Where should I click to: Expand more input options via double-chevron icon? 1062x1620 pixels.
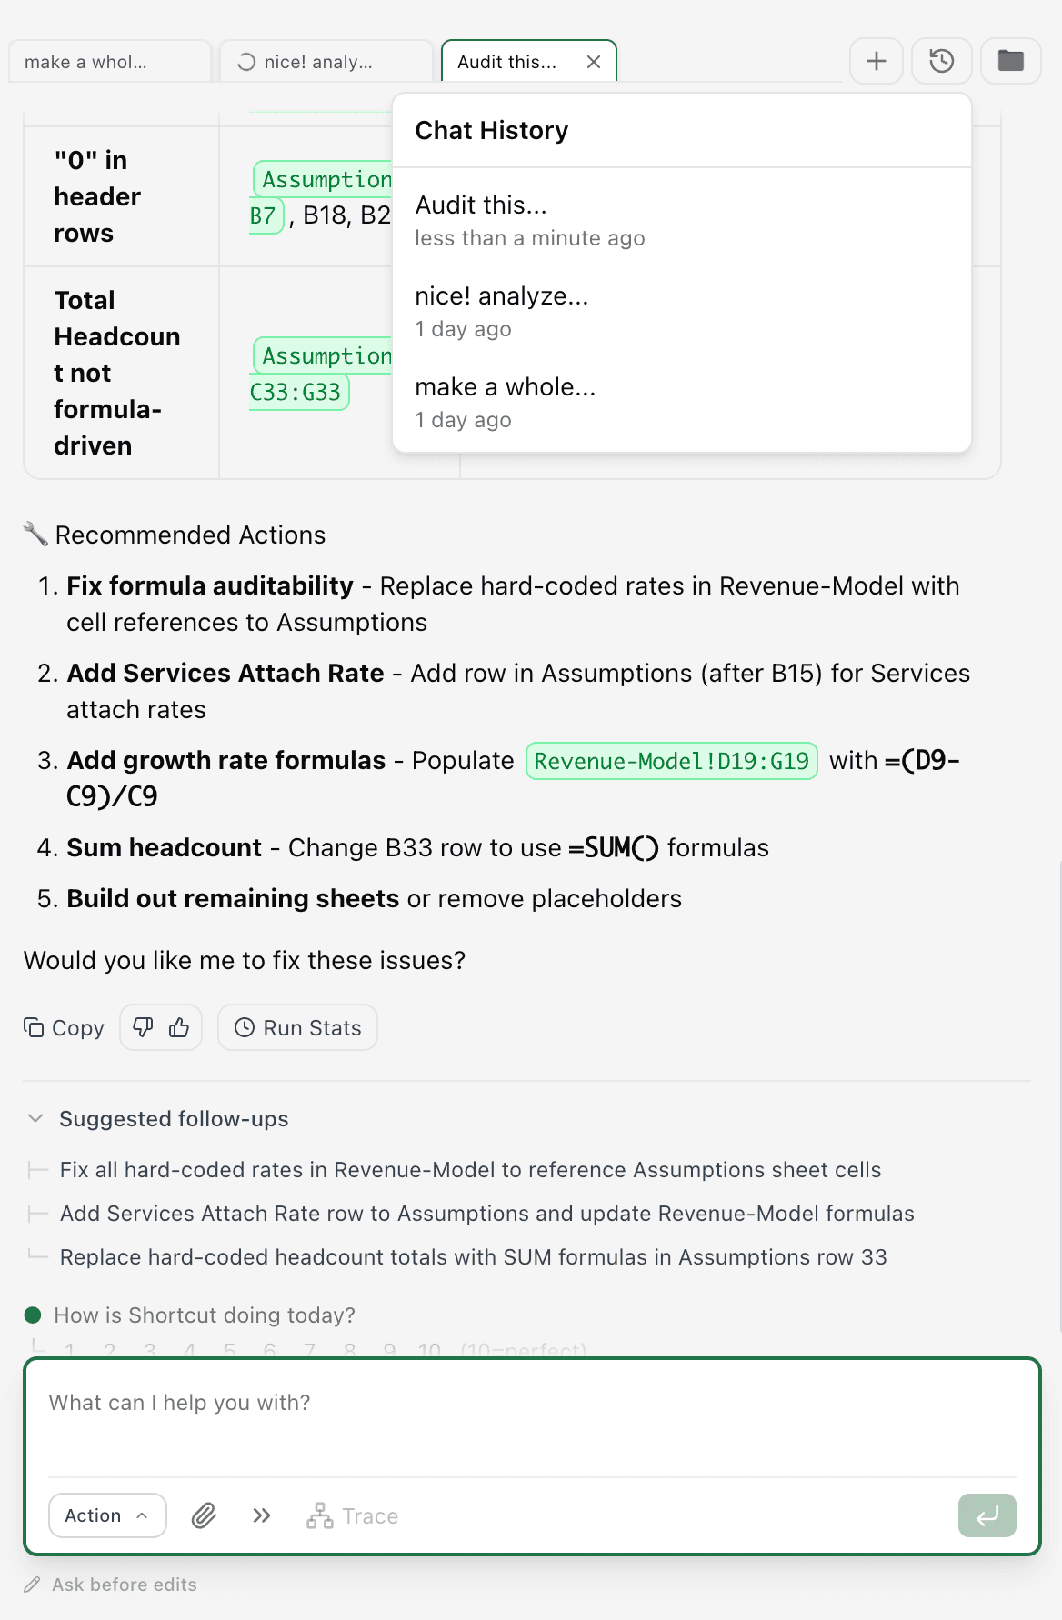pos(261,1515)
